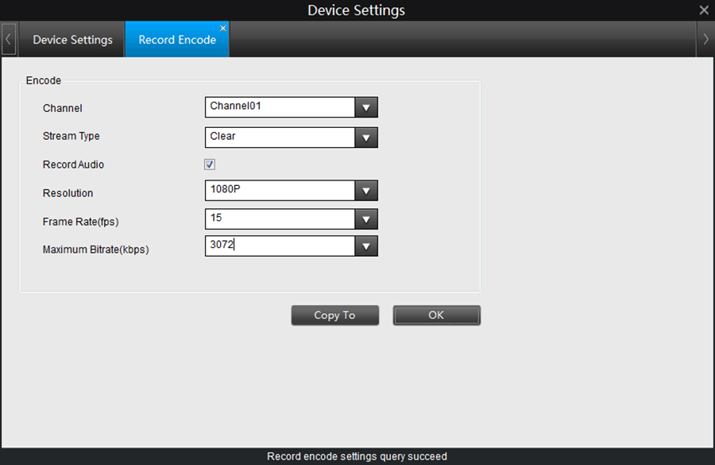Switch to the Device Settings tab
Viewport: 715px width, 465px height.
72,39
